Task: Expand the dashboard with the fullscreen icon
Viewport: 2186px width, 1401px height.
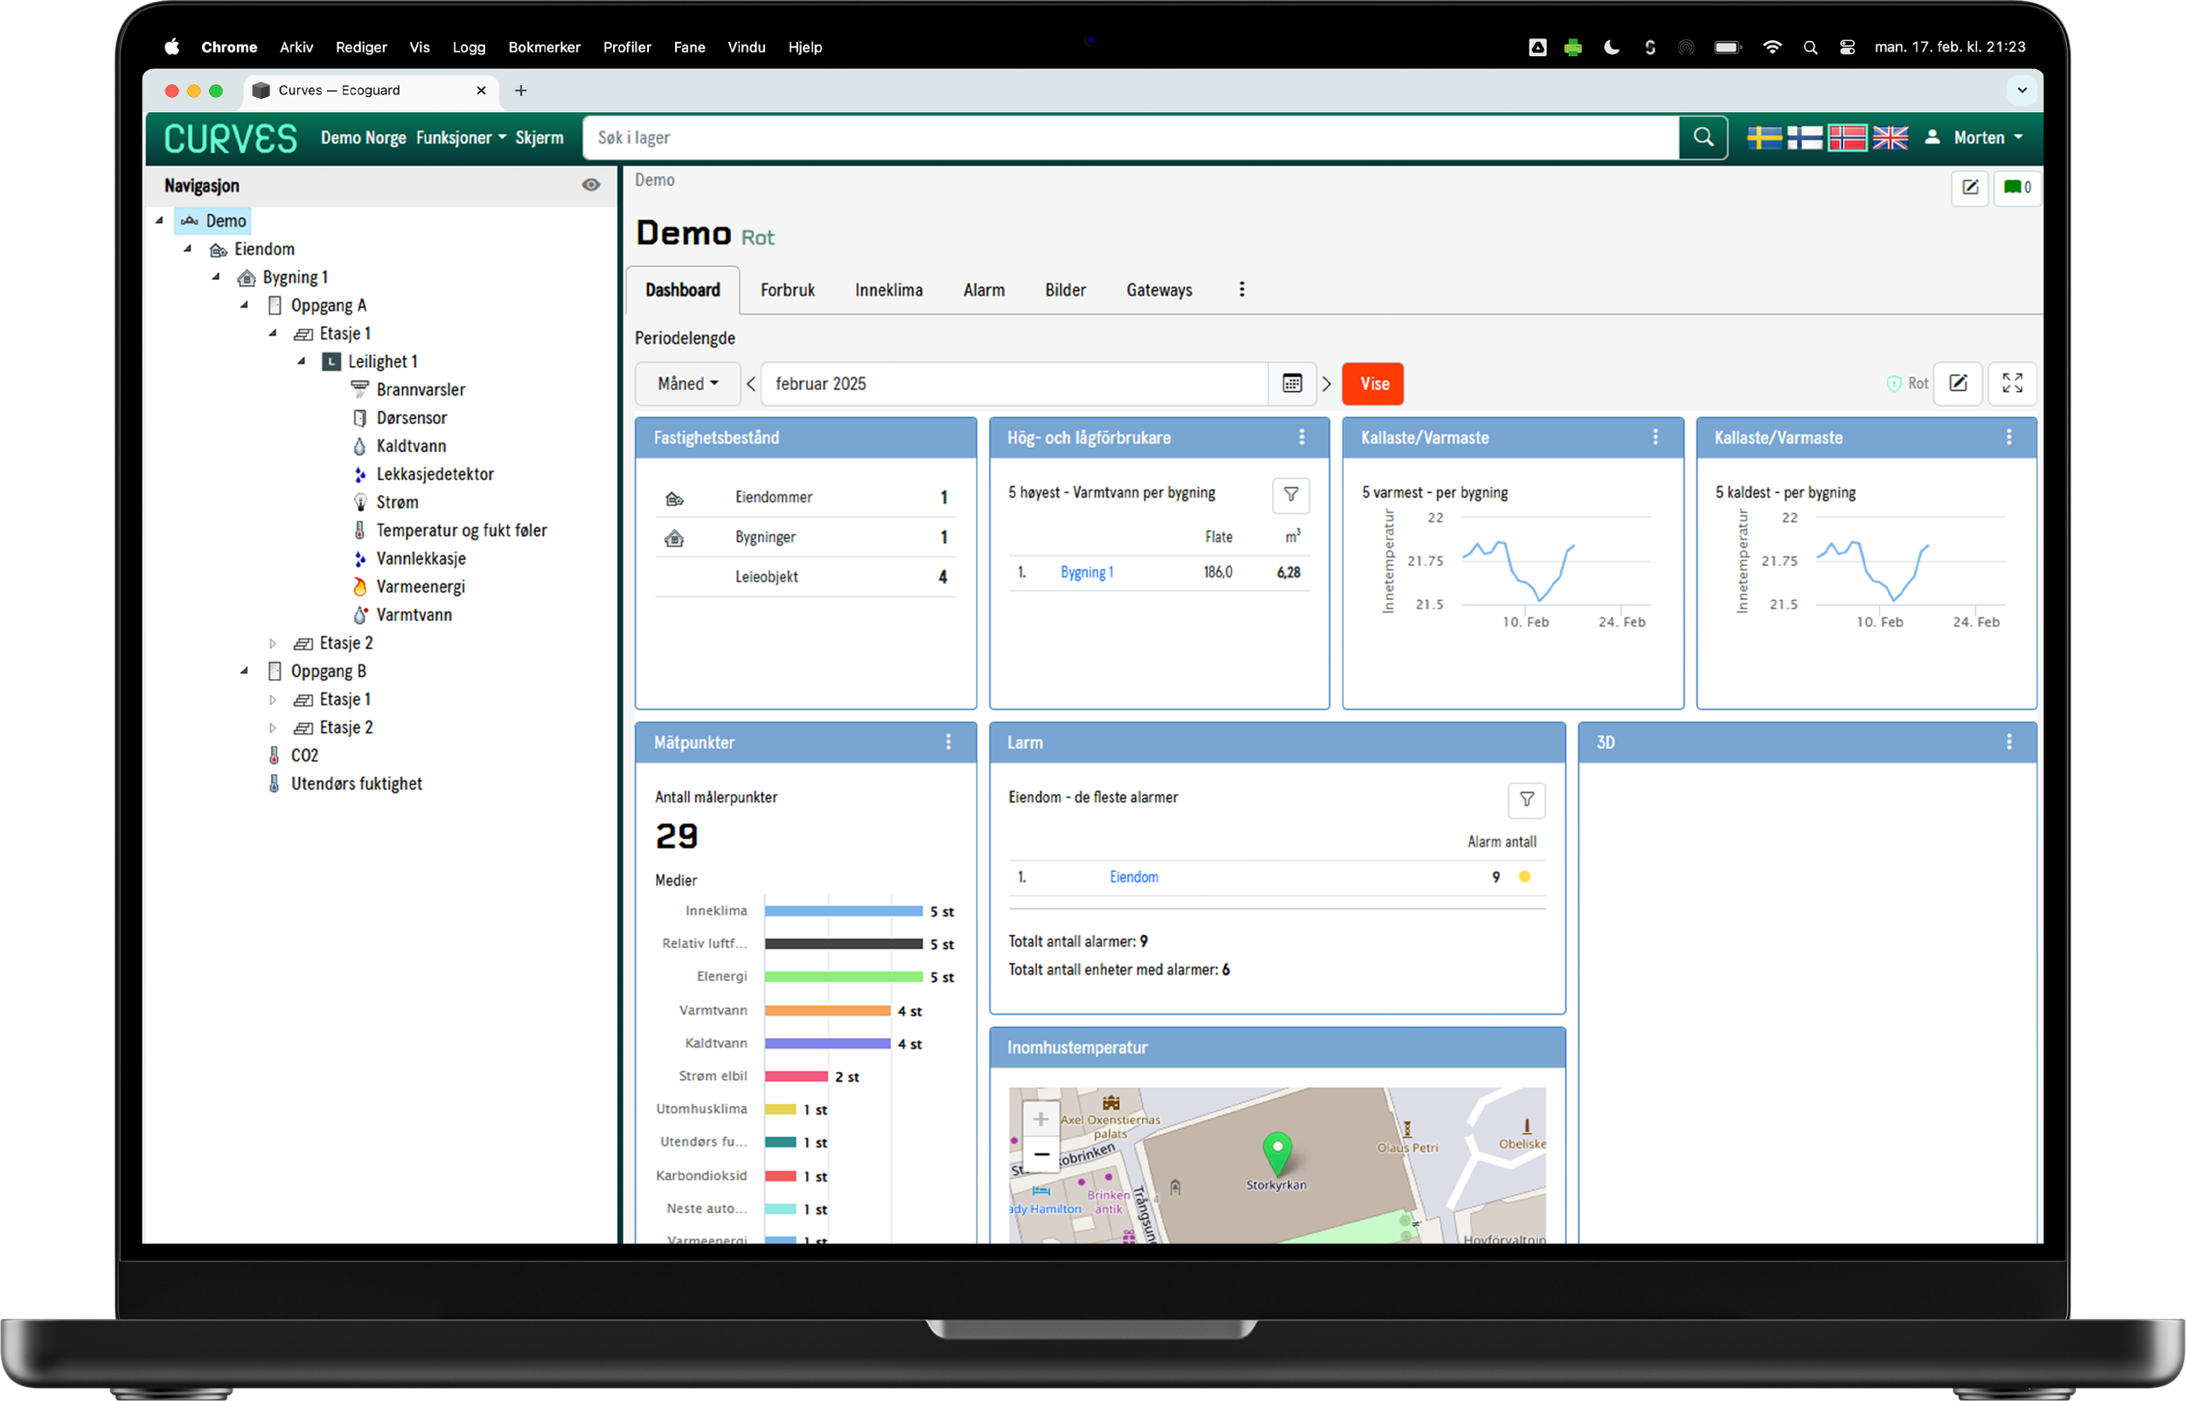Action: click(2013, 383)
